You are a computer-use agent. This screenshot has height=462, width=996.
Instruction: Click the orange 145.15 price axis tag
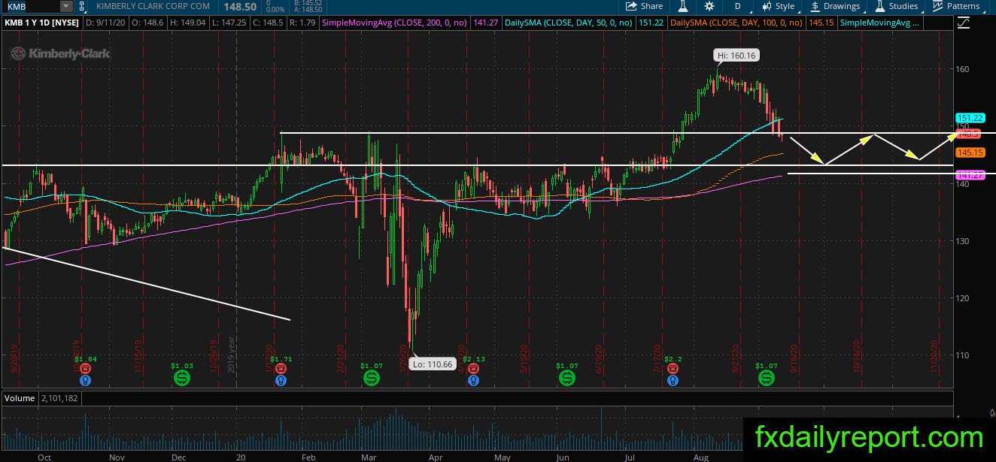point(970,152)
